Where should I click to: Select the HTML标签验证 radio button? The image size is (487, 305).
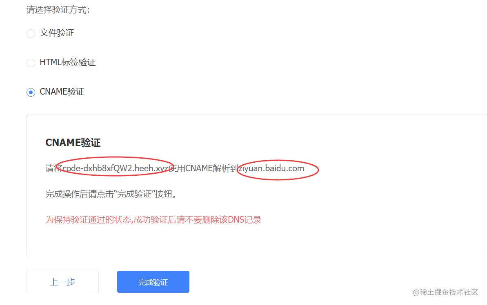(31, 63)
